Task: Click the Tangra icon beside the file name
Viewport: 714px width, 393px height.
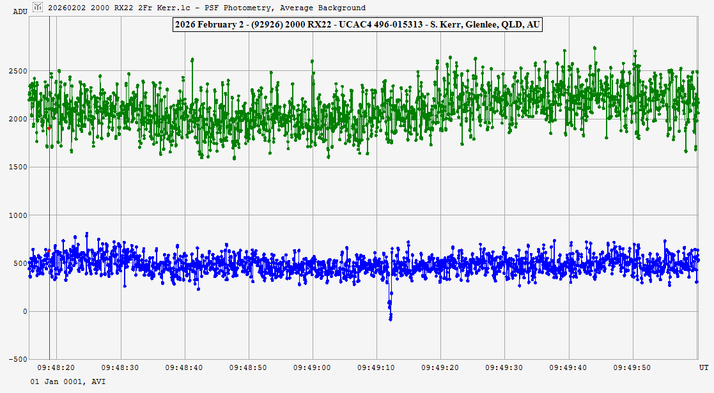Action: (x=38, y=8)
